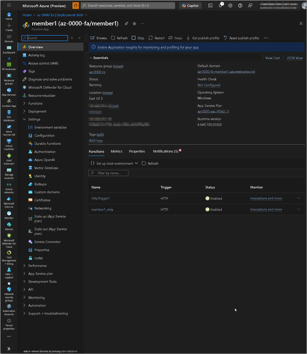This screenshot has width=307, height=354.
Task: Click the resource menu Search box
Action: point(45,38)
